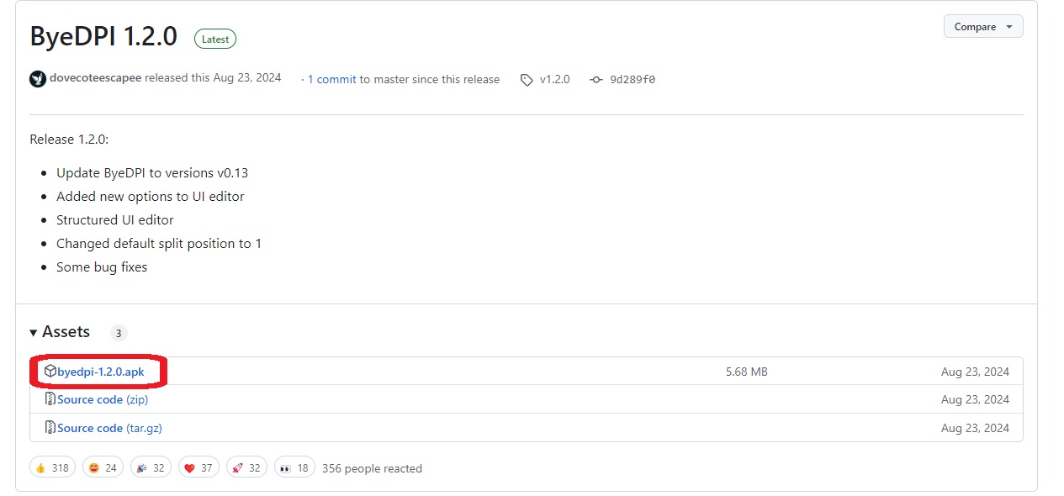The image size is (1064, 496).
Task: Click the Latest badge
Action: click(215, 39)
